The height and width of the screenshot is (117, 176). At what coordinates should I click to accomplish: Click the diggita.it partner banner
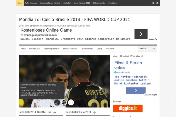click(x=128, y=109)
